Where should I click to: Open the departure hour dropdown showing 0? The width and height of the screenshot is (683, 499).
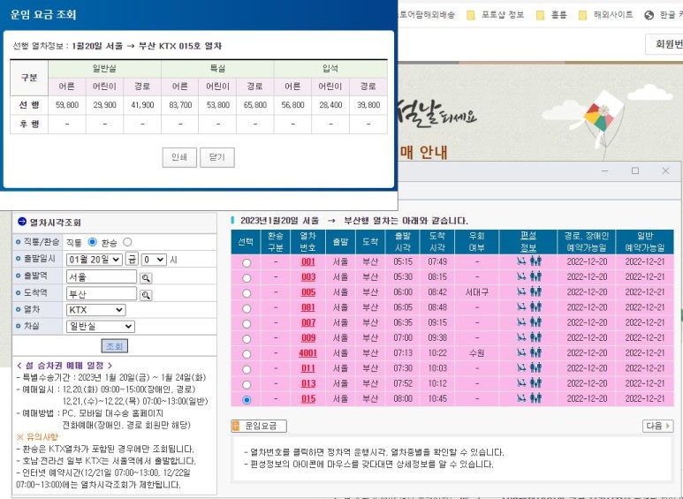(154, 260)
